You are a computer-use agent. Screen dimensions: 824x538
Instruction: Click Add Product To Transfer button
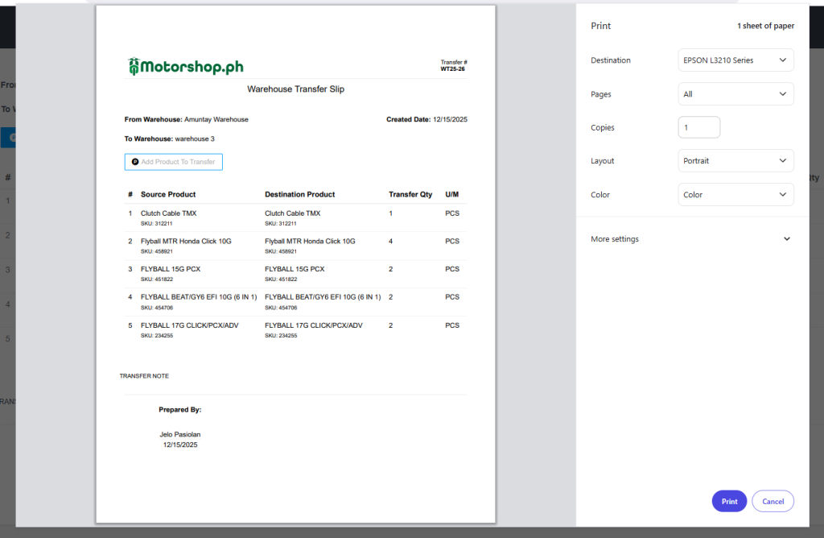(174, 162)
